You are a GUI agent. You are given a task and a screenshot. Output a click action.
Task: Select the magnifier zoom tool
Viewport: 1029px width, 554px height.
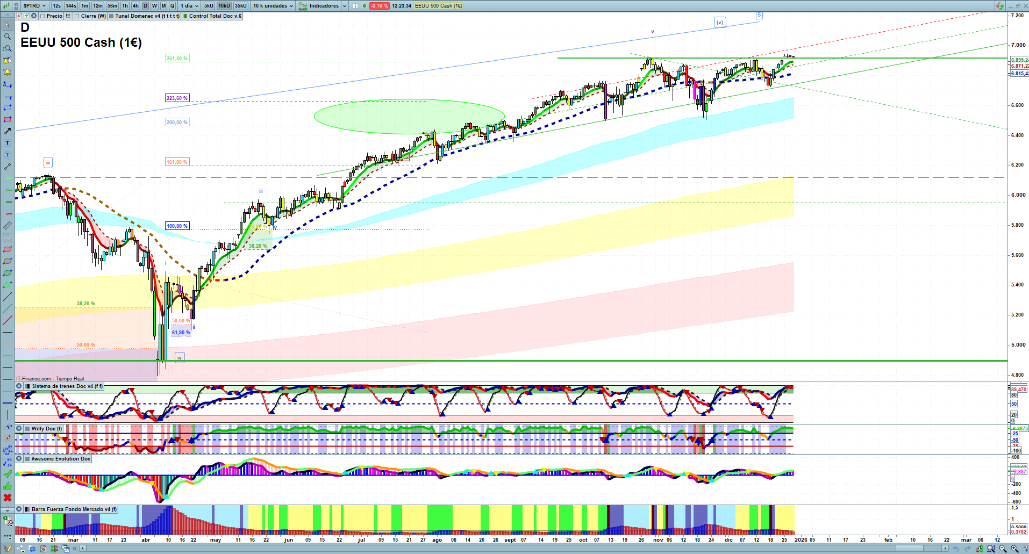(8, 37)
